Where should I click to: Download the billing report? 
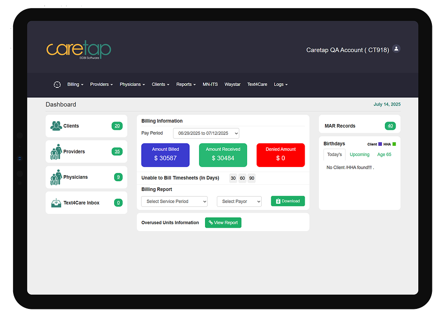tap(288, 201)
